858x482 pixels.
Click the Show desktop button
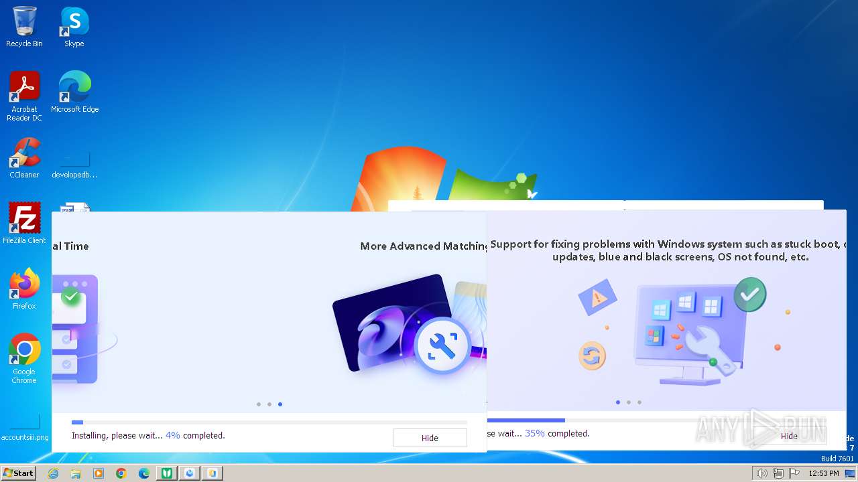[850, 473]
